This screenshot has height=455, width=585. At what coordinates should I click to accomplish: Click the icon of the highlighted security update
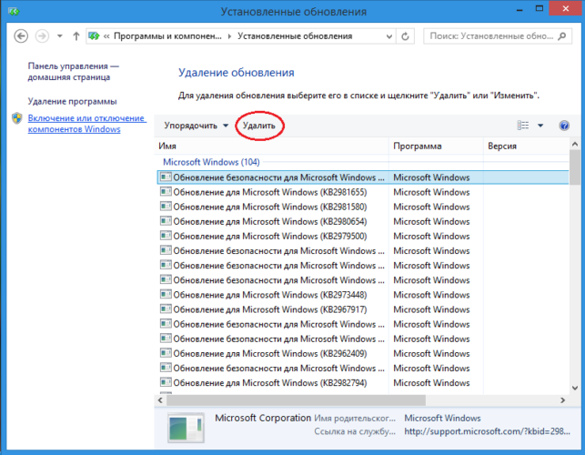click(166, 177)
